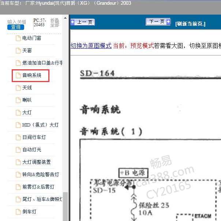Screen dimensions: 221x221
Task: Go to next page with 下一页
Action: click(x=158, y=22)
